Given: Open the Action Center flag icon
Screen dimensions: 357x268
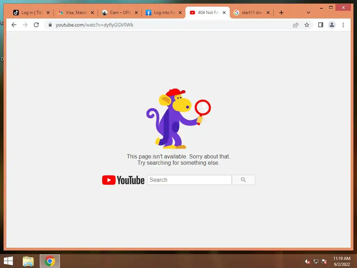Looking at the screenshot, I should 324,261.
